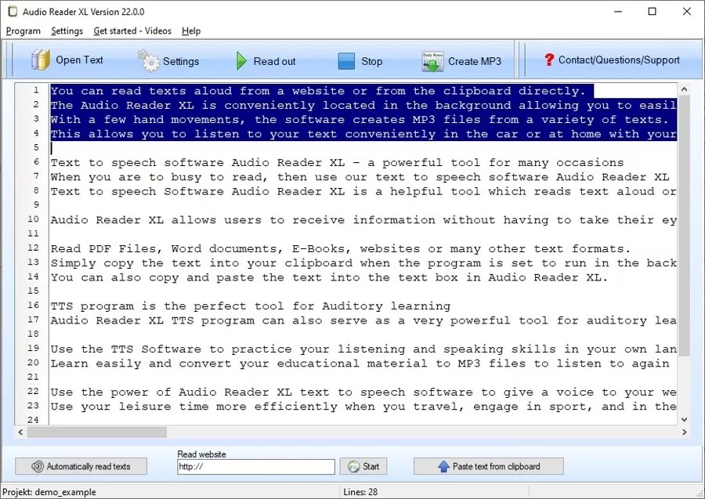Click the horizontal scrollbar left arrow
The image size is (705, 499).
tap(20, 432)
